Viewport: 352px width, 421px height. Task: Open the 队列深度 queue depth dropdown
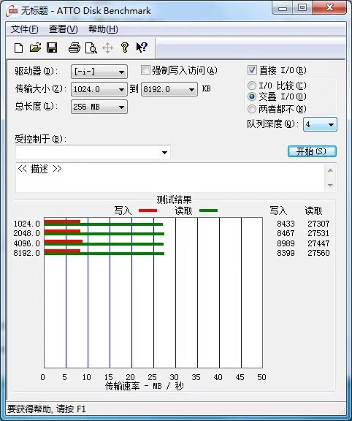click(x=320, y=124)
